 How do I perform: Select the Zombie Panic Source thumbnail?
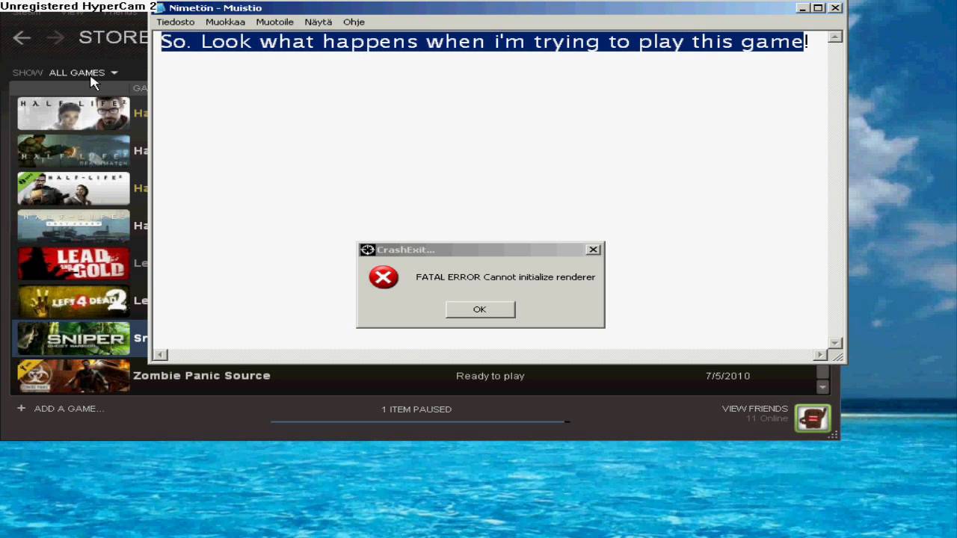click(x=73, y=376)
